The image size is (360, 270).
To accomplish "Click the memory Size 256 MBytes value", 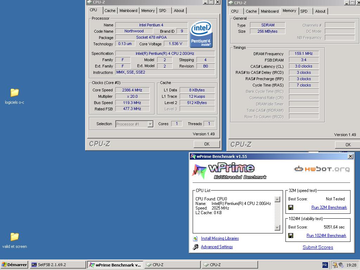I will (268, 31).
